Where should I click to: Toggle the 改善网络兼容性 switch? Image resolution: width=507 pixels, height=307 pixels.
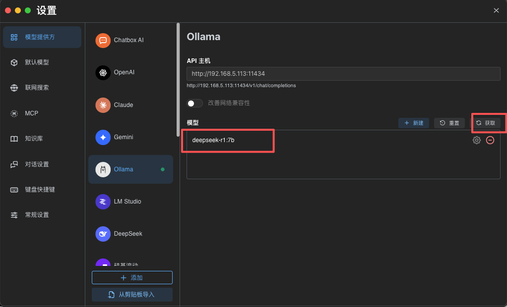pyautogui.click(x=195, y=103)
